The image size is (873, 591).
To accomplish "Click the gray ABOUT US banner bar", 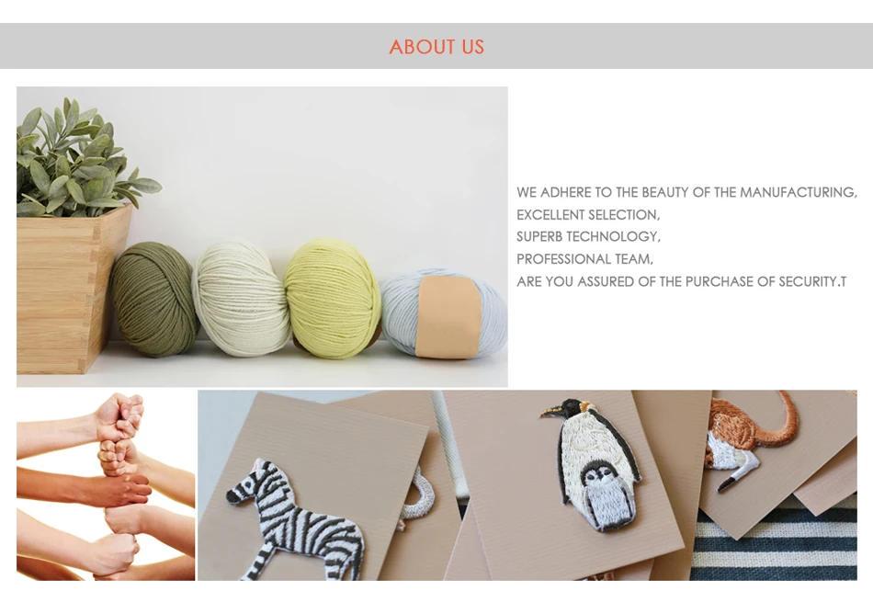I will point(436,46).
